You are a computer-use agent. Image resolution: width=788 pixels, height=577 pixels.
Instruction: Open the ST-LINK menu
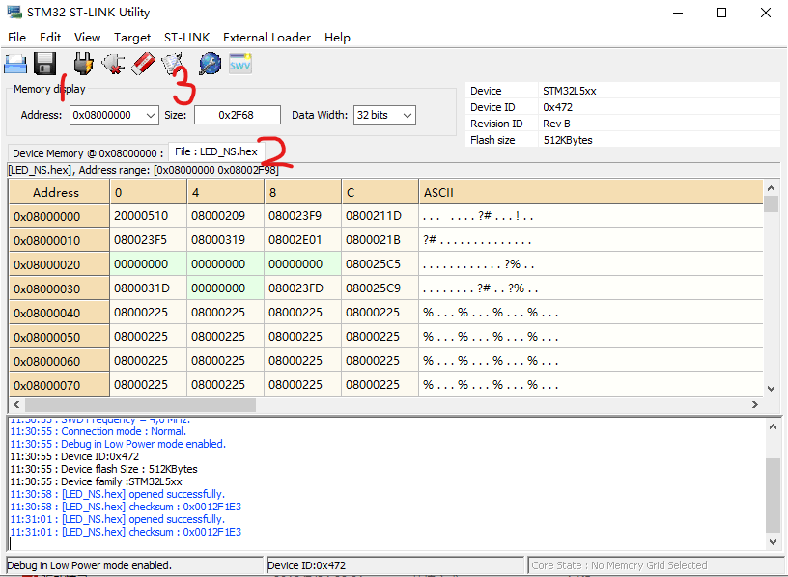tap(187, 38)
